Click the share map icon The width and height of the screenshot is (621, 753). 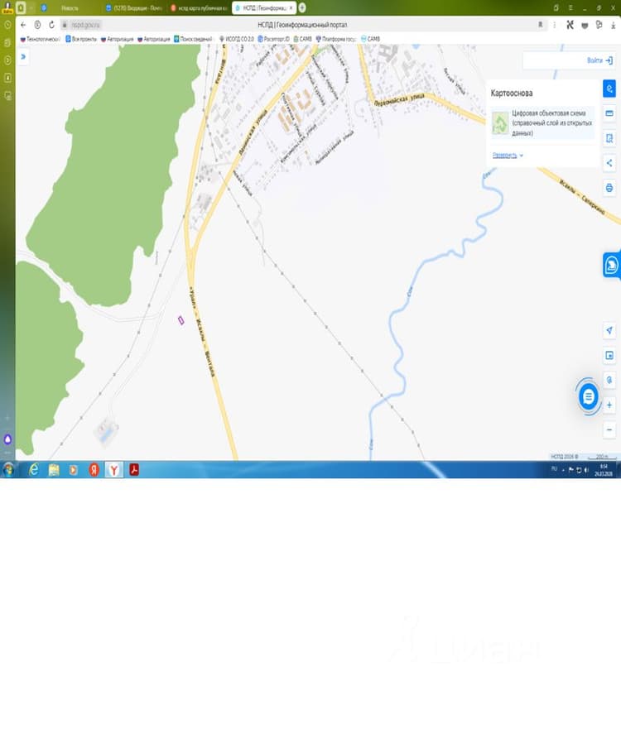609,163
